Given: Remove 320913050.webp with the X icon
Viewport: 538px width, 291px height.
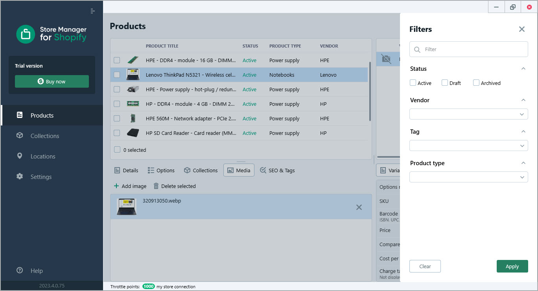Looking at the screenshot, I should click(359, 207).
